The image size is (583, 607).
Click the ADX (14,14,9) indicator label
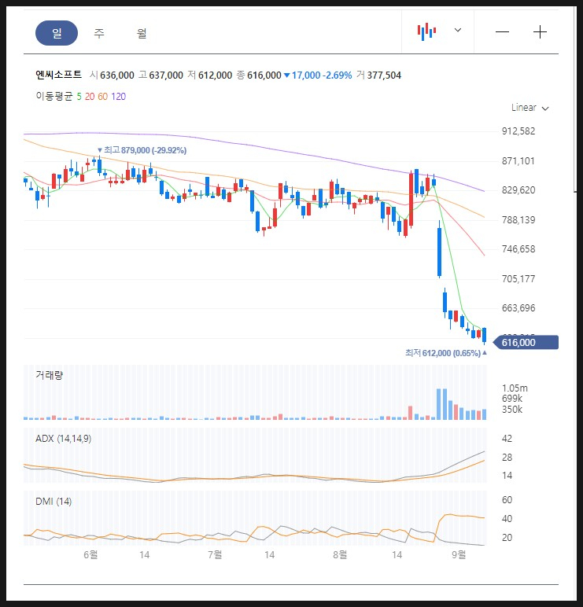point(64,439)
